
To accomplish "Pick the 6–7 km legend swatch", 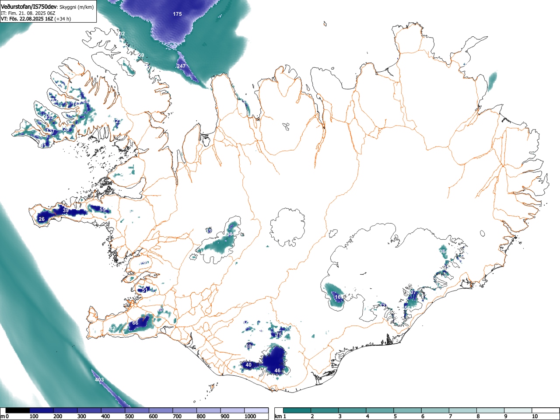I will (436, 410).
